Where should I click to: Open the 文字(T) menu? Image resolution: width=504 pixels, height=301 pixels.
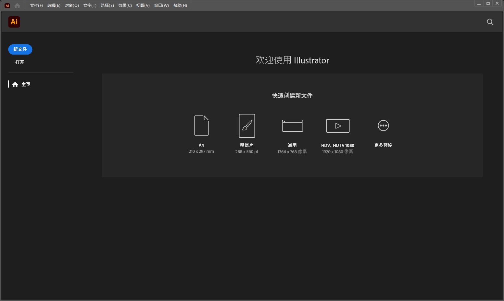90,5
